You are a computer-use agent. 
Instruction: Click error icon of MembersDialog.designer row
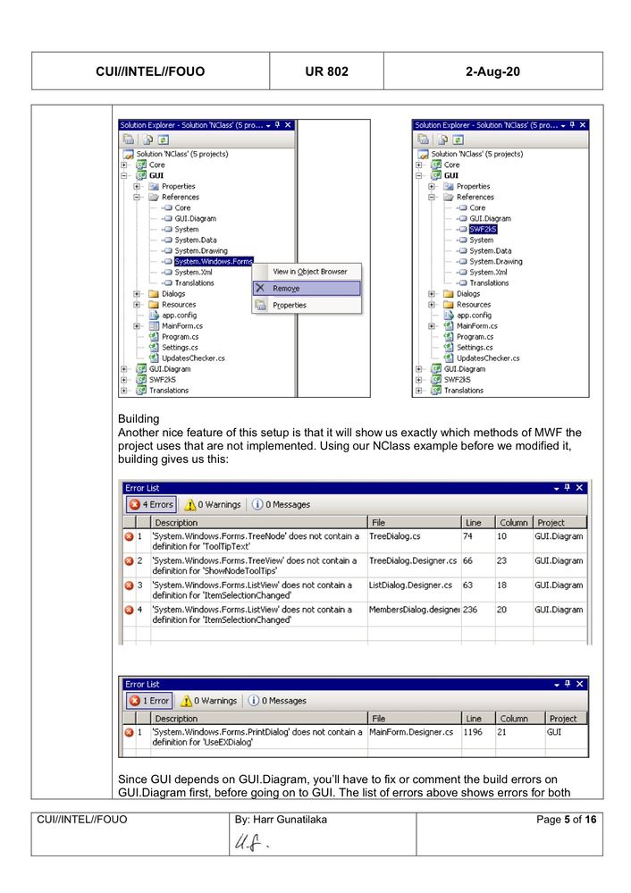[129, 610]
